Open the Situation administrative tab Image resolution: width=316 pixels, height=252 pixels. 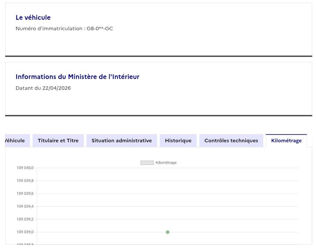point(122,141)
